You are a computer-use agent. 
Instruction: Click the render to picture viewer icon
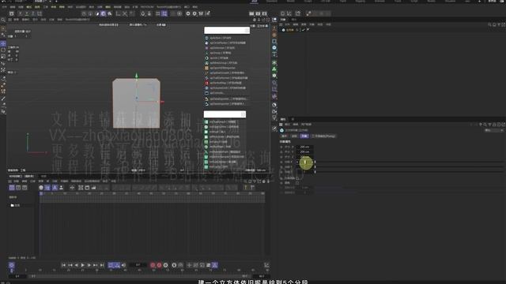click(259, 13)
